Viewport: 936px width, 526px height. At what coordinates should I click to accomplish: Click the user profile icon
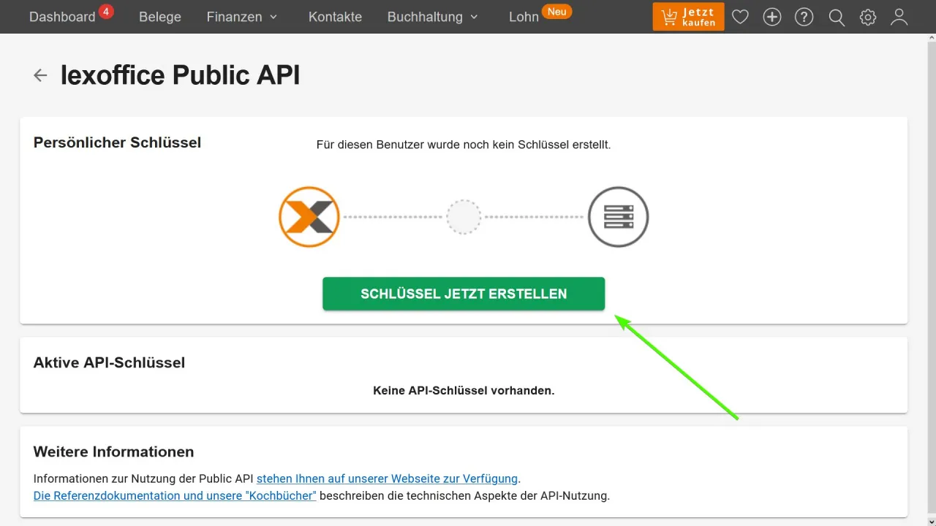coord(899,17)
